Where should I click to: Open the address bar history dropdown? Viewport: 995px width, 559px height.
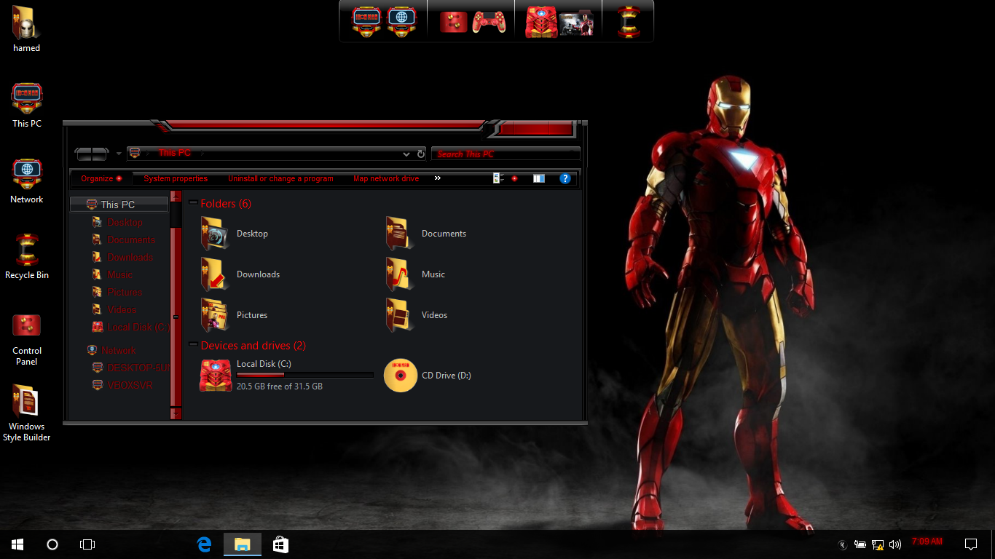(x=406, y=154)
